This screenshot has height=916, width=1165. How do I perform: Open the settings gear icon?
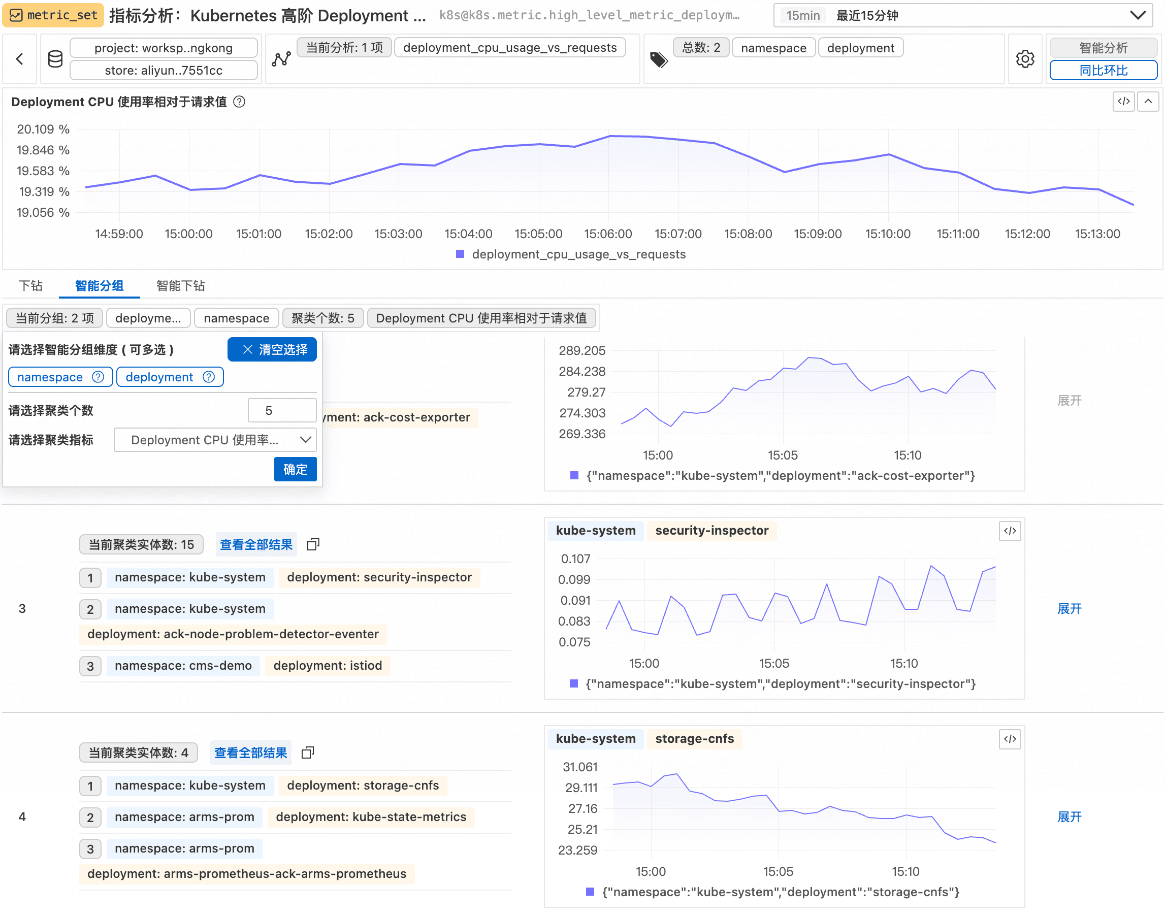tap(1025, 59)
